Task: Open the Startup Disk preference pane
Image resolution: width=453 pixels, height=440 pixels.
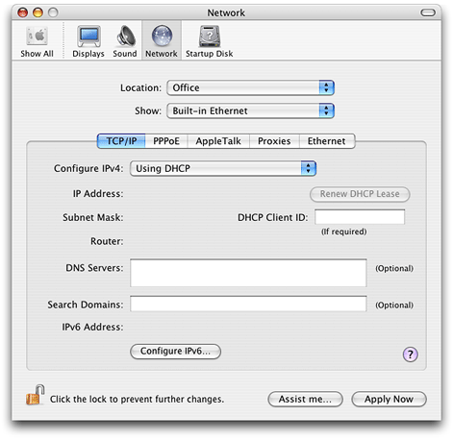Action: [x=210, y=41]
